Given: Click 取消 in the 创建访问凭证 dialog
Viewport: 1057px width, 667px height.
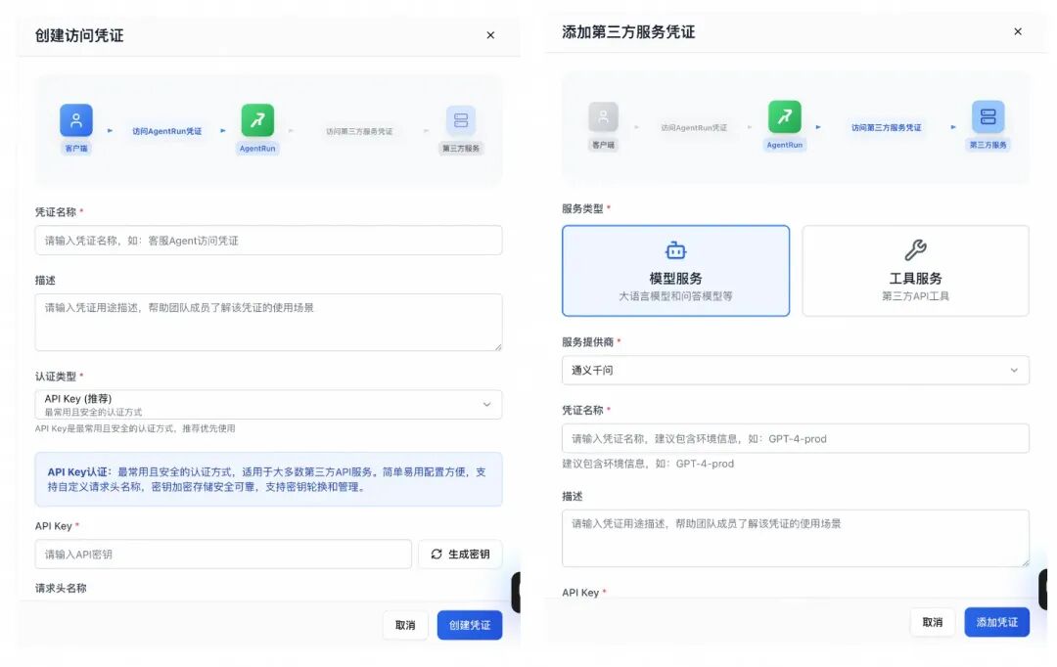Looking at the screenshot, I should pos(405,625).
